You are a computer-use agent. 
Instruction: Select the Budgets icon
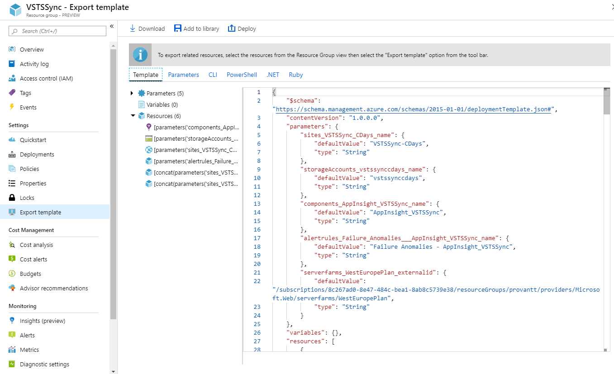[x=12, y=274]
